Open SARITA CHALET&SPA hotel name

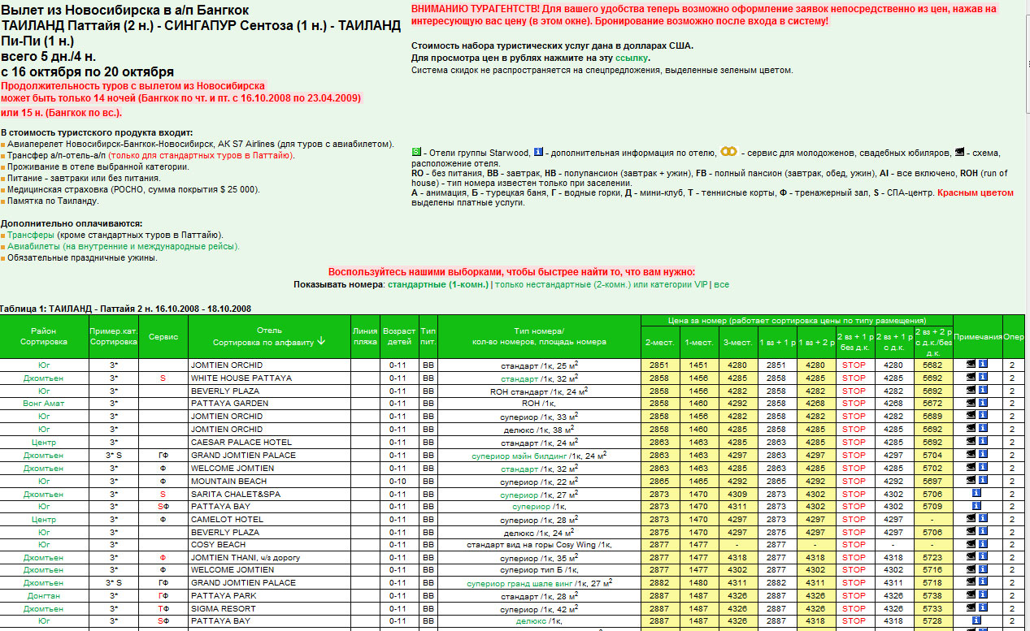click(x=236, y=494)
